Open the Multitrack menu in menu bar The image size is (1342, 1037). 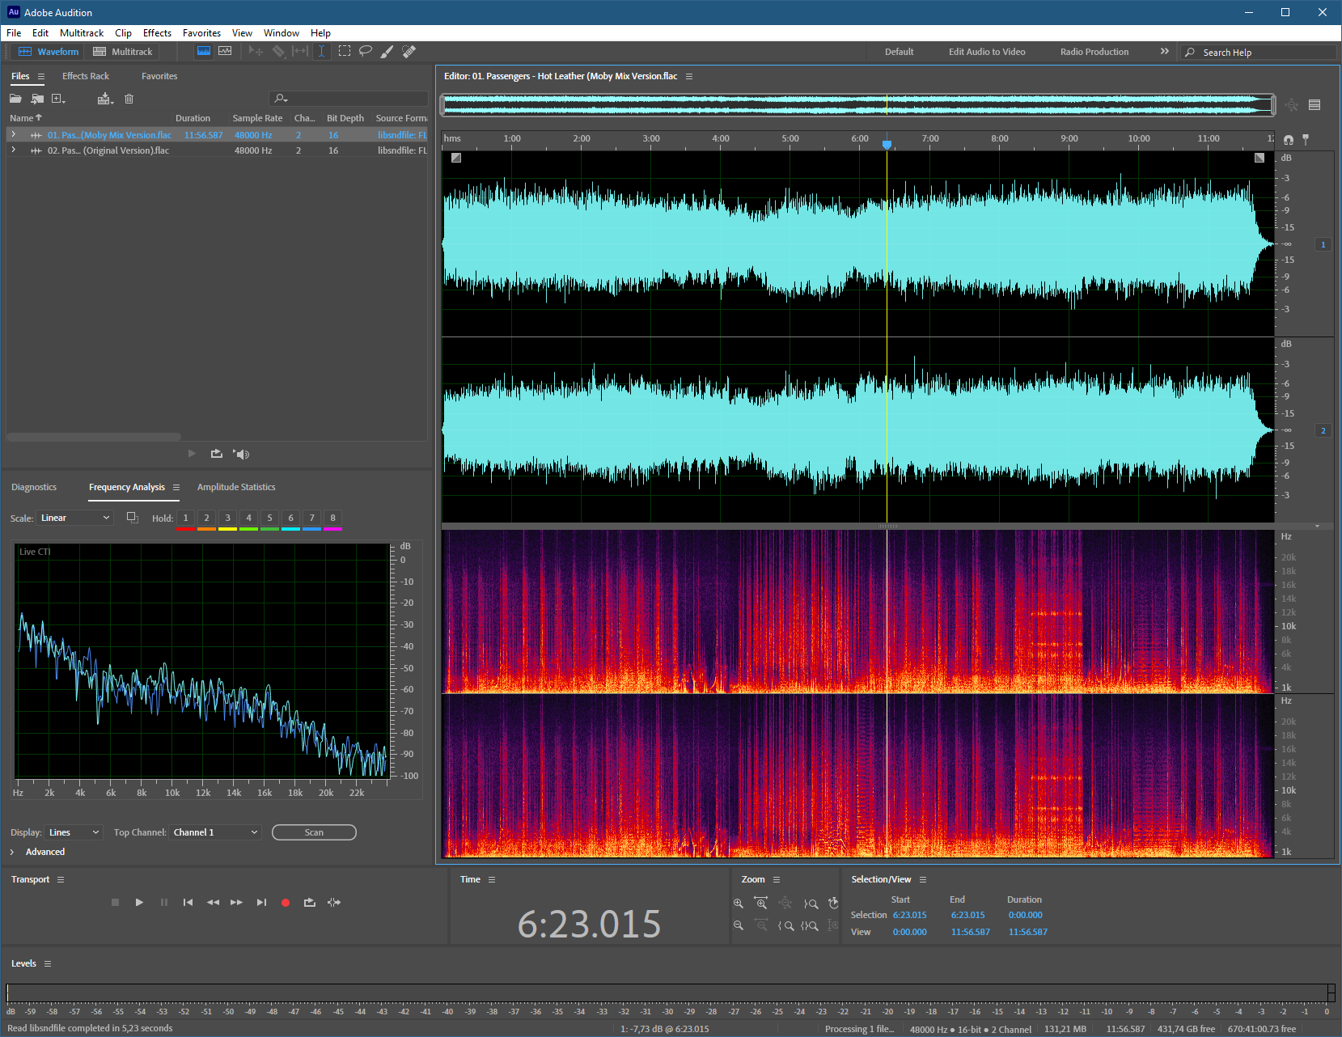coord(82,33)
